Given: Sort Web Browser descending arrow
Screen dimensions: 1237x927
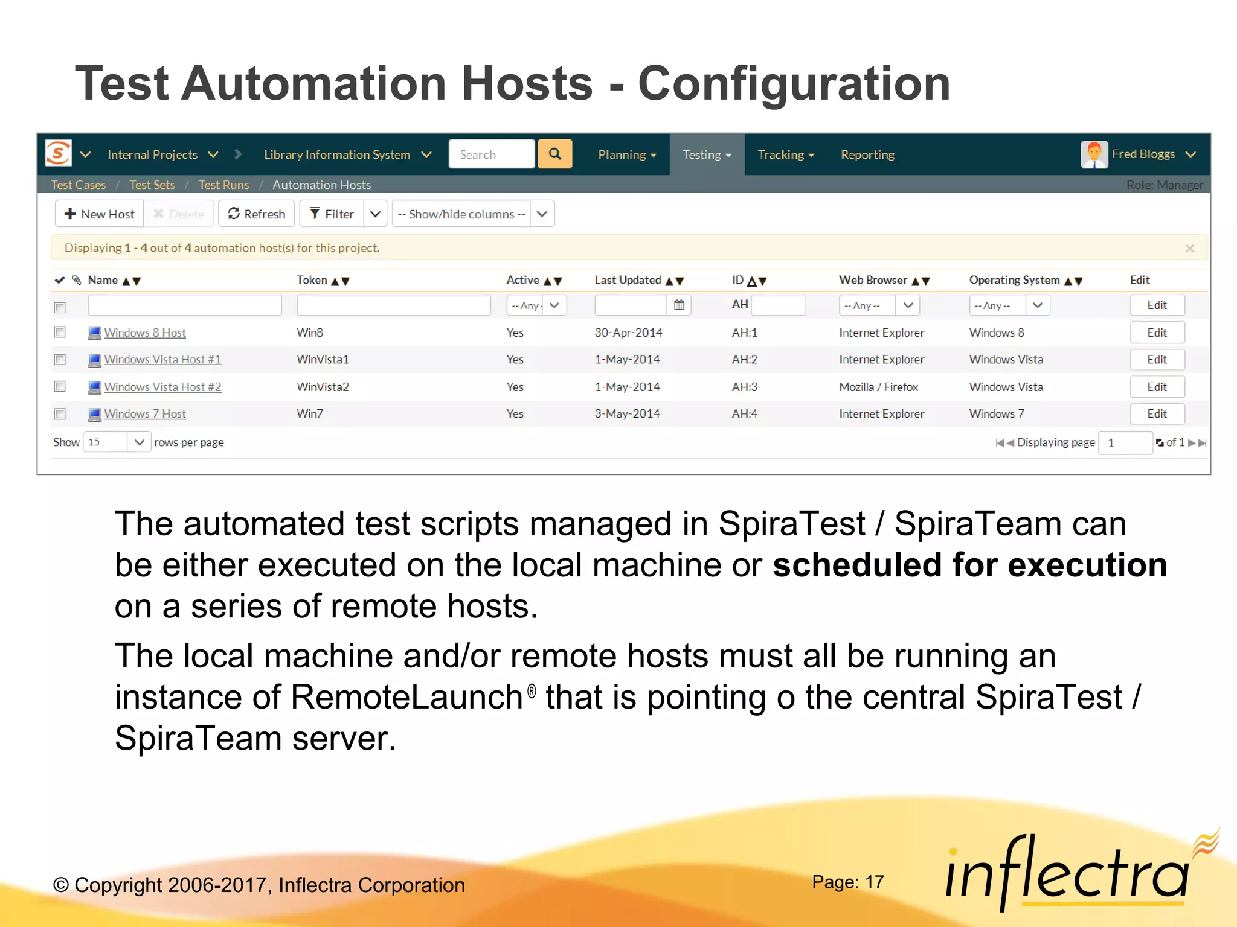Looking at the screenshot, I should (926, 281).
